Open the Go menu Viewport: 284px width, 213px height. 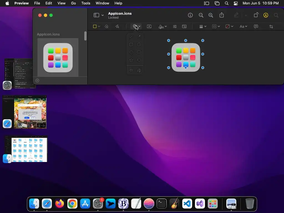pyautogui.click(x=73, y=3)
